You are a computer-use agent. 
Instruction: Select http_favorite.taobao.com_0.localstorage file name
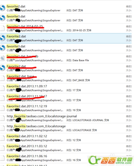36,126
